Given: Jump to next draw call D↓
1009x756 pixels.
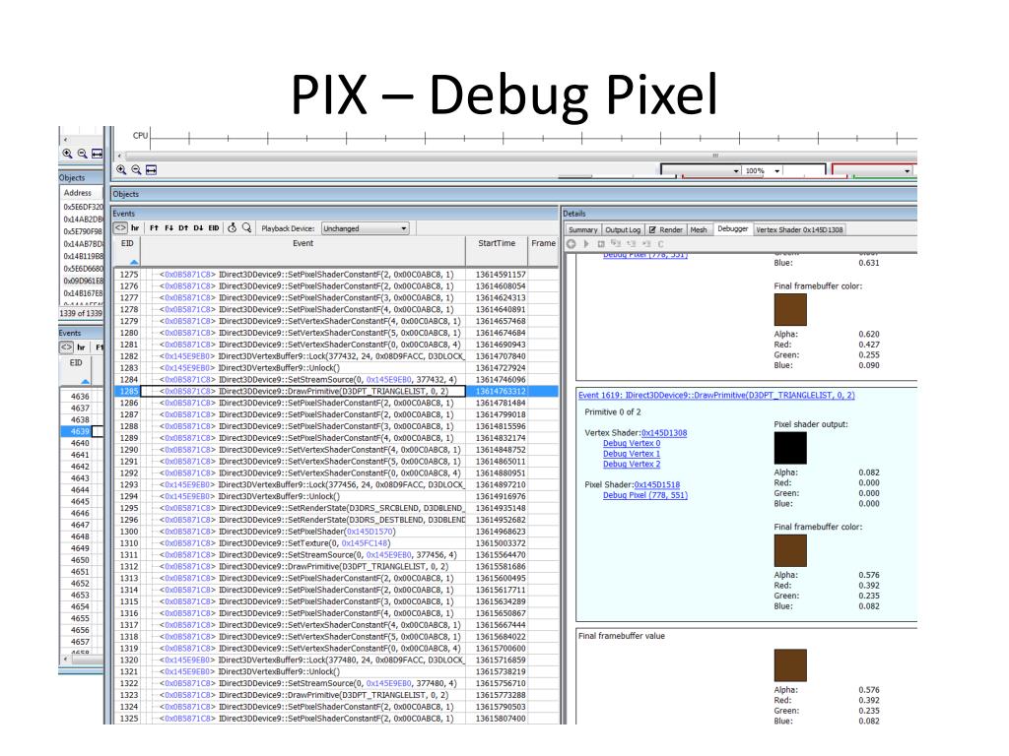Looking at the screenshot, I should coord(198,228).
